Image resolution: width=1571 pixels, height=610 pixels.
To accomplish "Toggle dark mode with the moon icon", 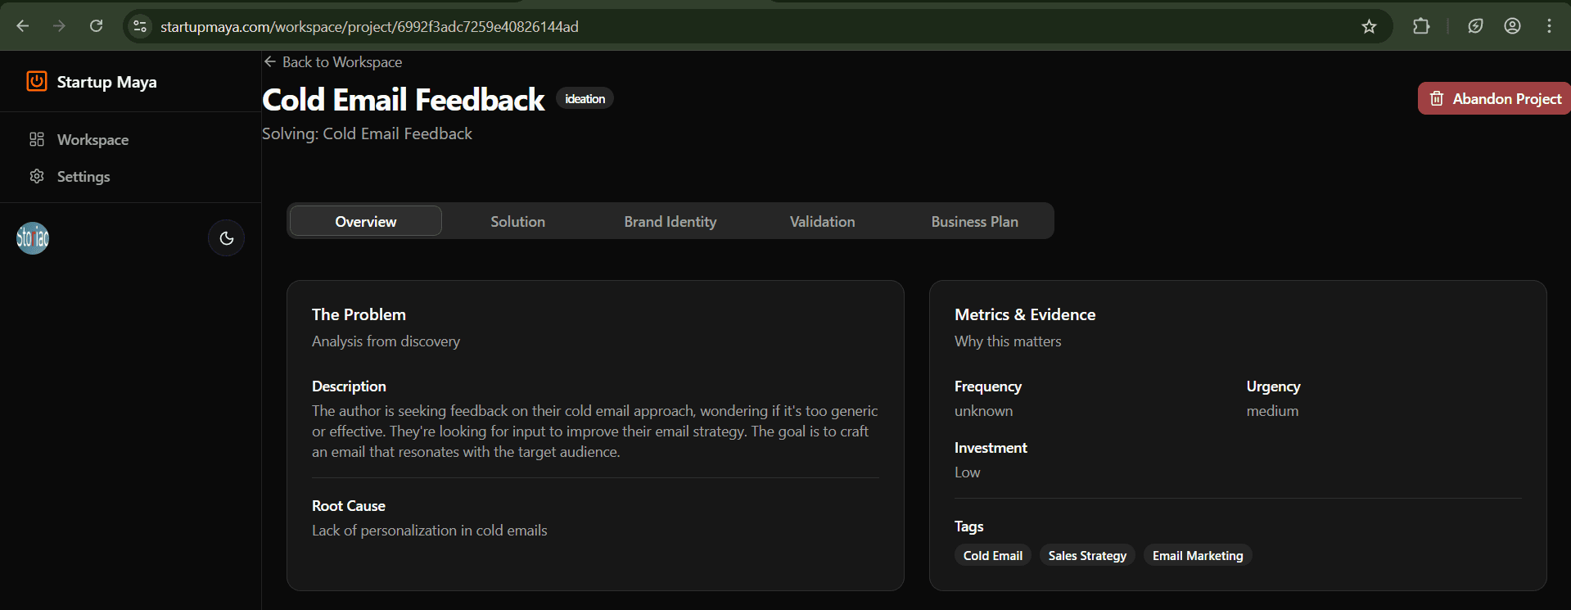I will click(227, 238).
